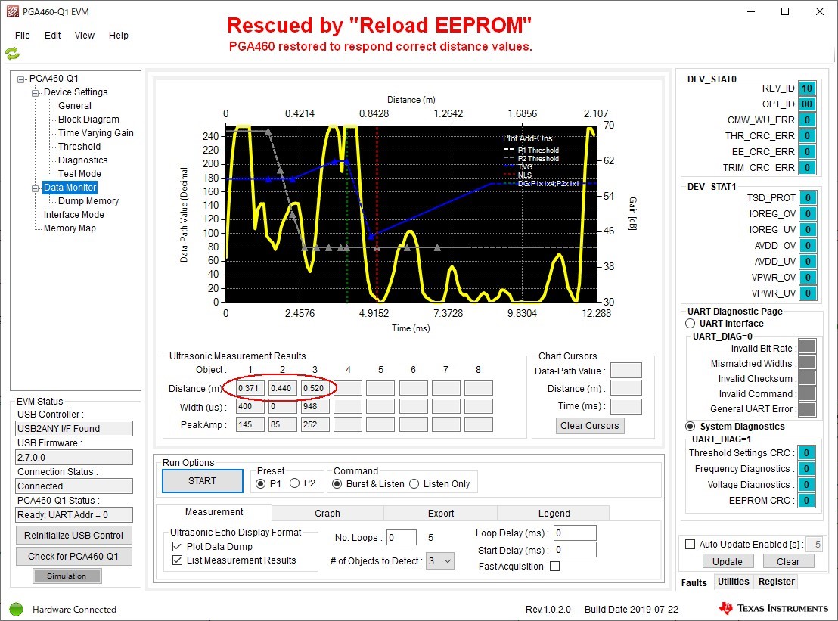Image resolution: width=838 pixels, height=621 pixels.
Task: Click the green refresh arrows icon
Action: (12, 54)
